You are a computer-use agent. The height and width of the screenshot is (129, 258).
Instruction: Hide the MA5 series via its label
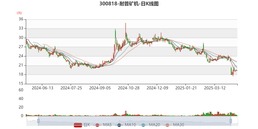coord(107,125)
